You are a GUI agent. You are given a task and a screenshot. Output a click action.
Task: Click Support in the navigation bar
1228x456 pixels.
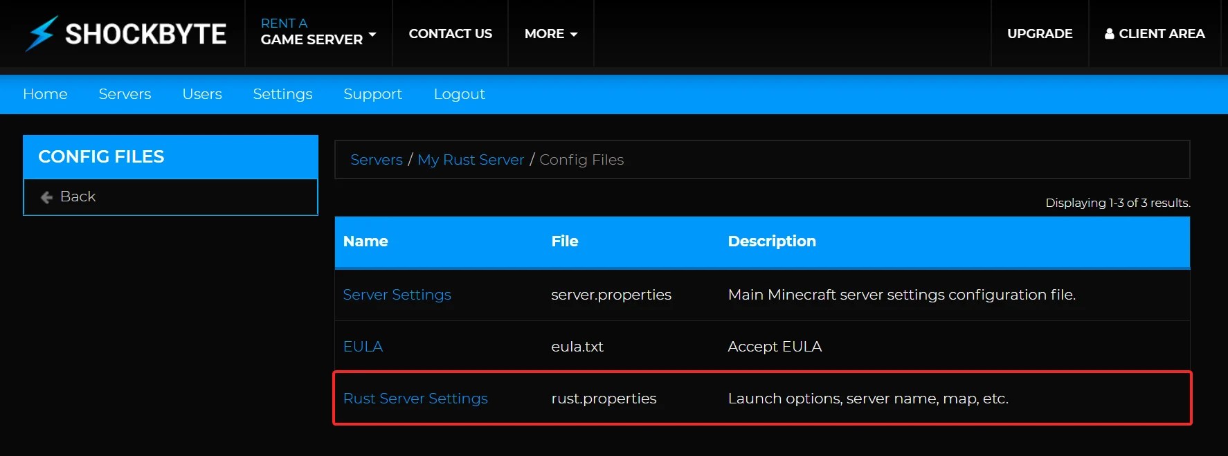click(x=372, y=94)
